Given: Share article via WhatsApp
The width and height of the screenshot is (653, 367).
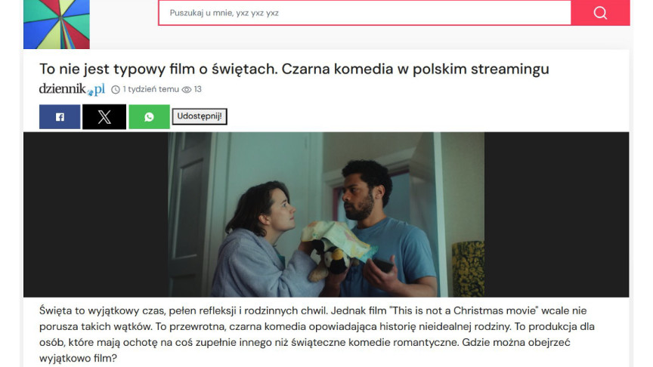Looking at the screenshot, I should tap(149, 117).
